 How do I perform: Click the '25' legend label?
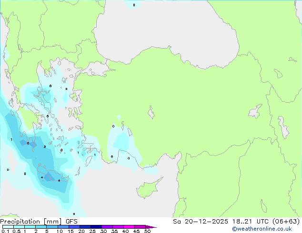92,231
